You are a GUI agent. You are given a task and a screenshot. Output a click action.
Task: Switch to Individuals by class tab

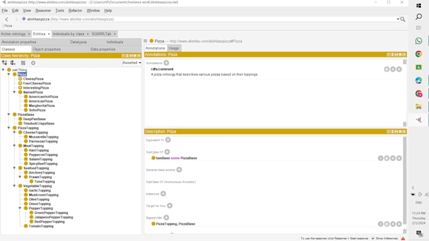69,34
